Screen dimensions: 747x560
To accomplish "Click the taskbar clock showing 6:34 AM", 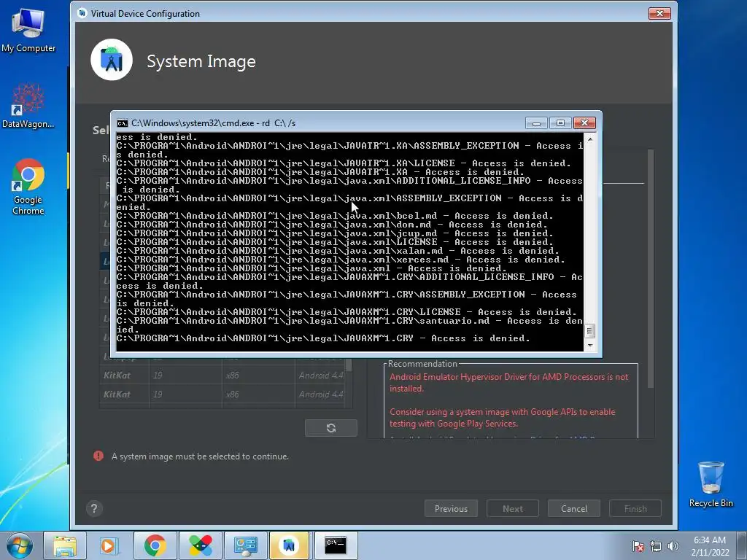I will click(x=710, y=546).
